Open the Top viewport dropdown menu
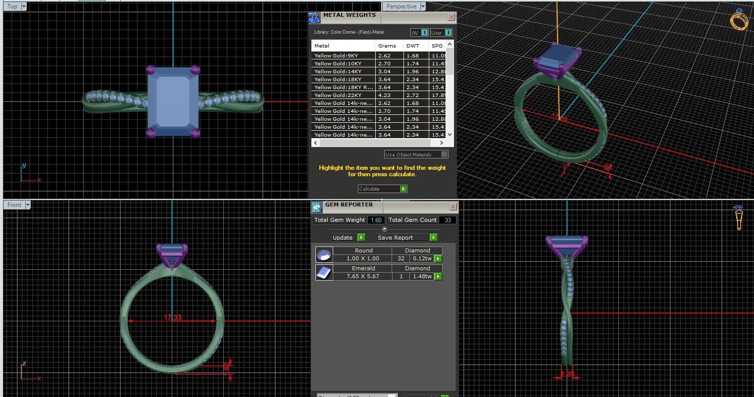754x397 pixels. click(24, 6)
